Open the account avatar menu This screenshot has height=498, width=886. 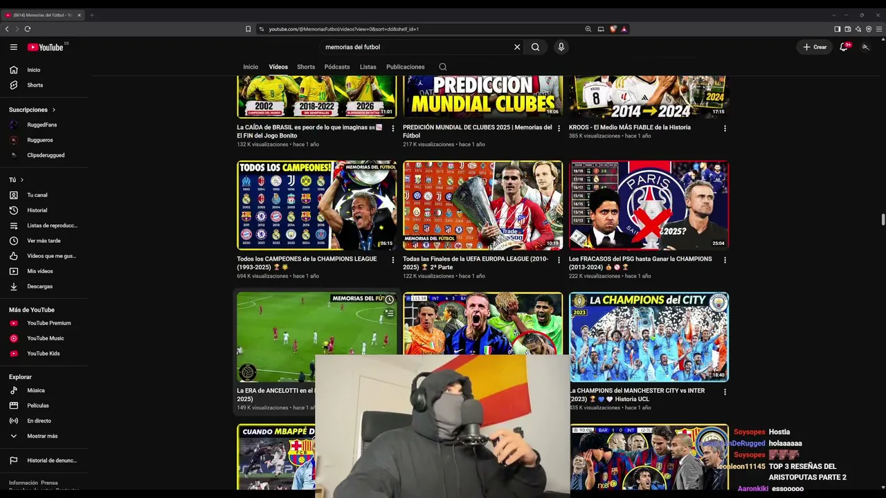pos(865,47)
